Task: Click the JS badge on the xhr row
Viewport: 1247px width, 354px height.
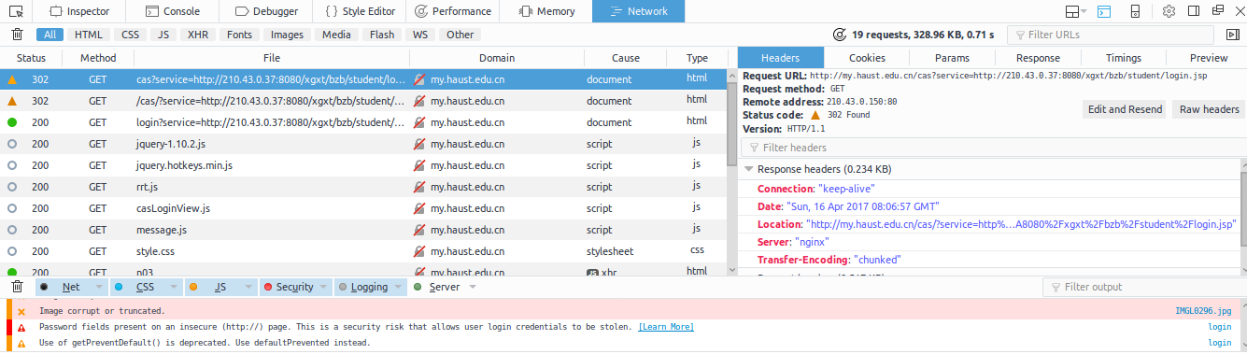Action: pyautogui.click(x=591, y=272)
